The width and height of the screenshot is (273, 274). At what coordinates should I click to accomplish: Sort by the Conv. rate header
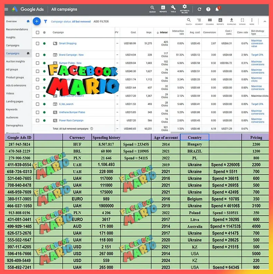(x=243, y=32)
